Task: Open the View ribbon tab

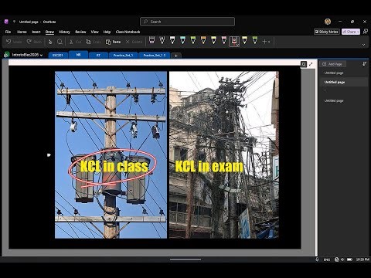Action: click(95, 32)
